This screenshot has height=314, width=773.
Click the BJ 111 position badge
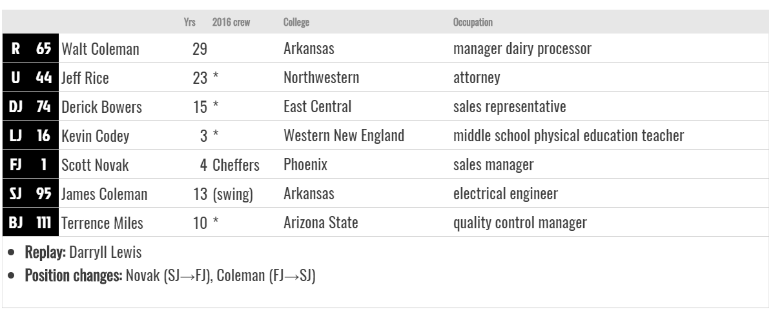(x=30, y=222)
